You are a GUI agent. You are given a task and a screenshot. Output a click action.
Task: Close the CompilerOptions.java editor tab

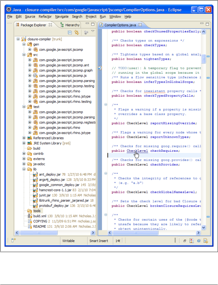point(140,25)
